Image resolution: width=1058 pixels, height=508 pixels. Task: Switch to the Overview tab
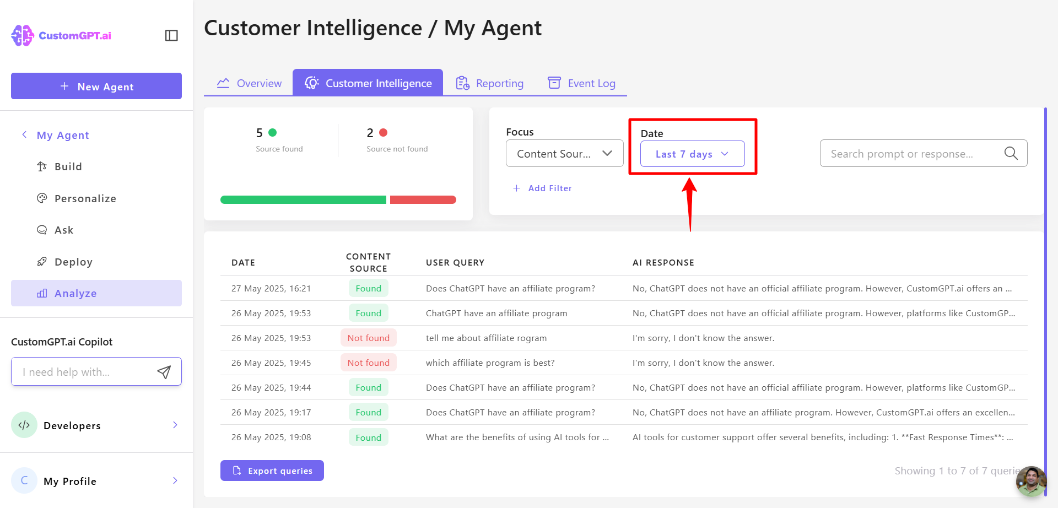pos(249,83)
